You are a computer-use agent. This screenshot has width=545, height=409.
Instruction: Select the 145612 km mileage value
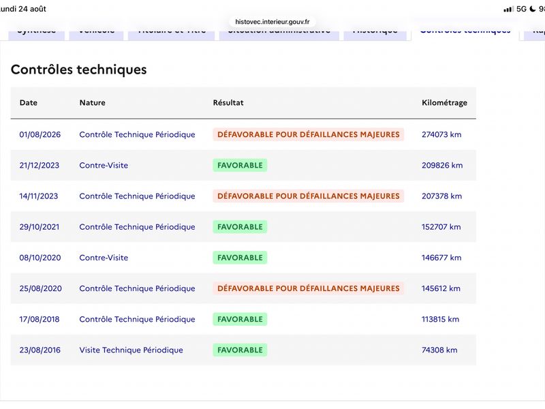coord(441,288)
